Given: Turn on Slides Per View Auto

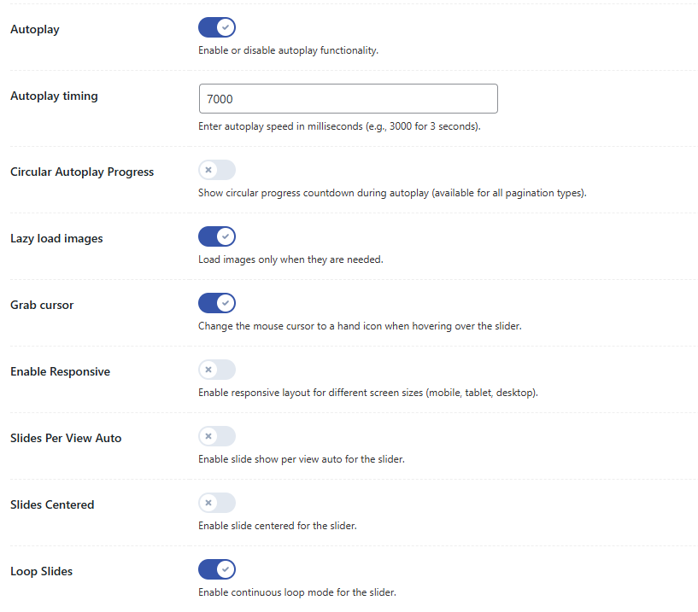Looking at the screenshot, I should click(216, 436).
